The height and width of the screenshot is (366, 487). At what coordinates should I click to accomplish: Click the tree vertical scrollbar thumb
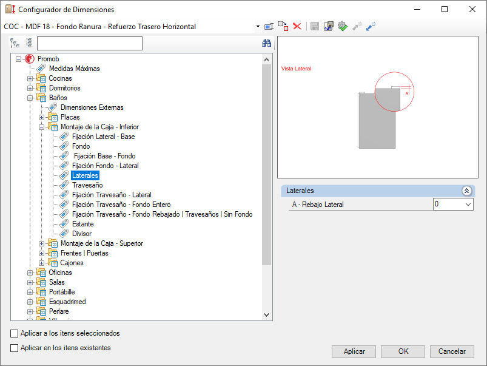tap(266, 165)
